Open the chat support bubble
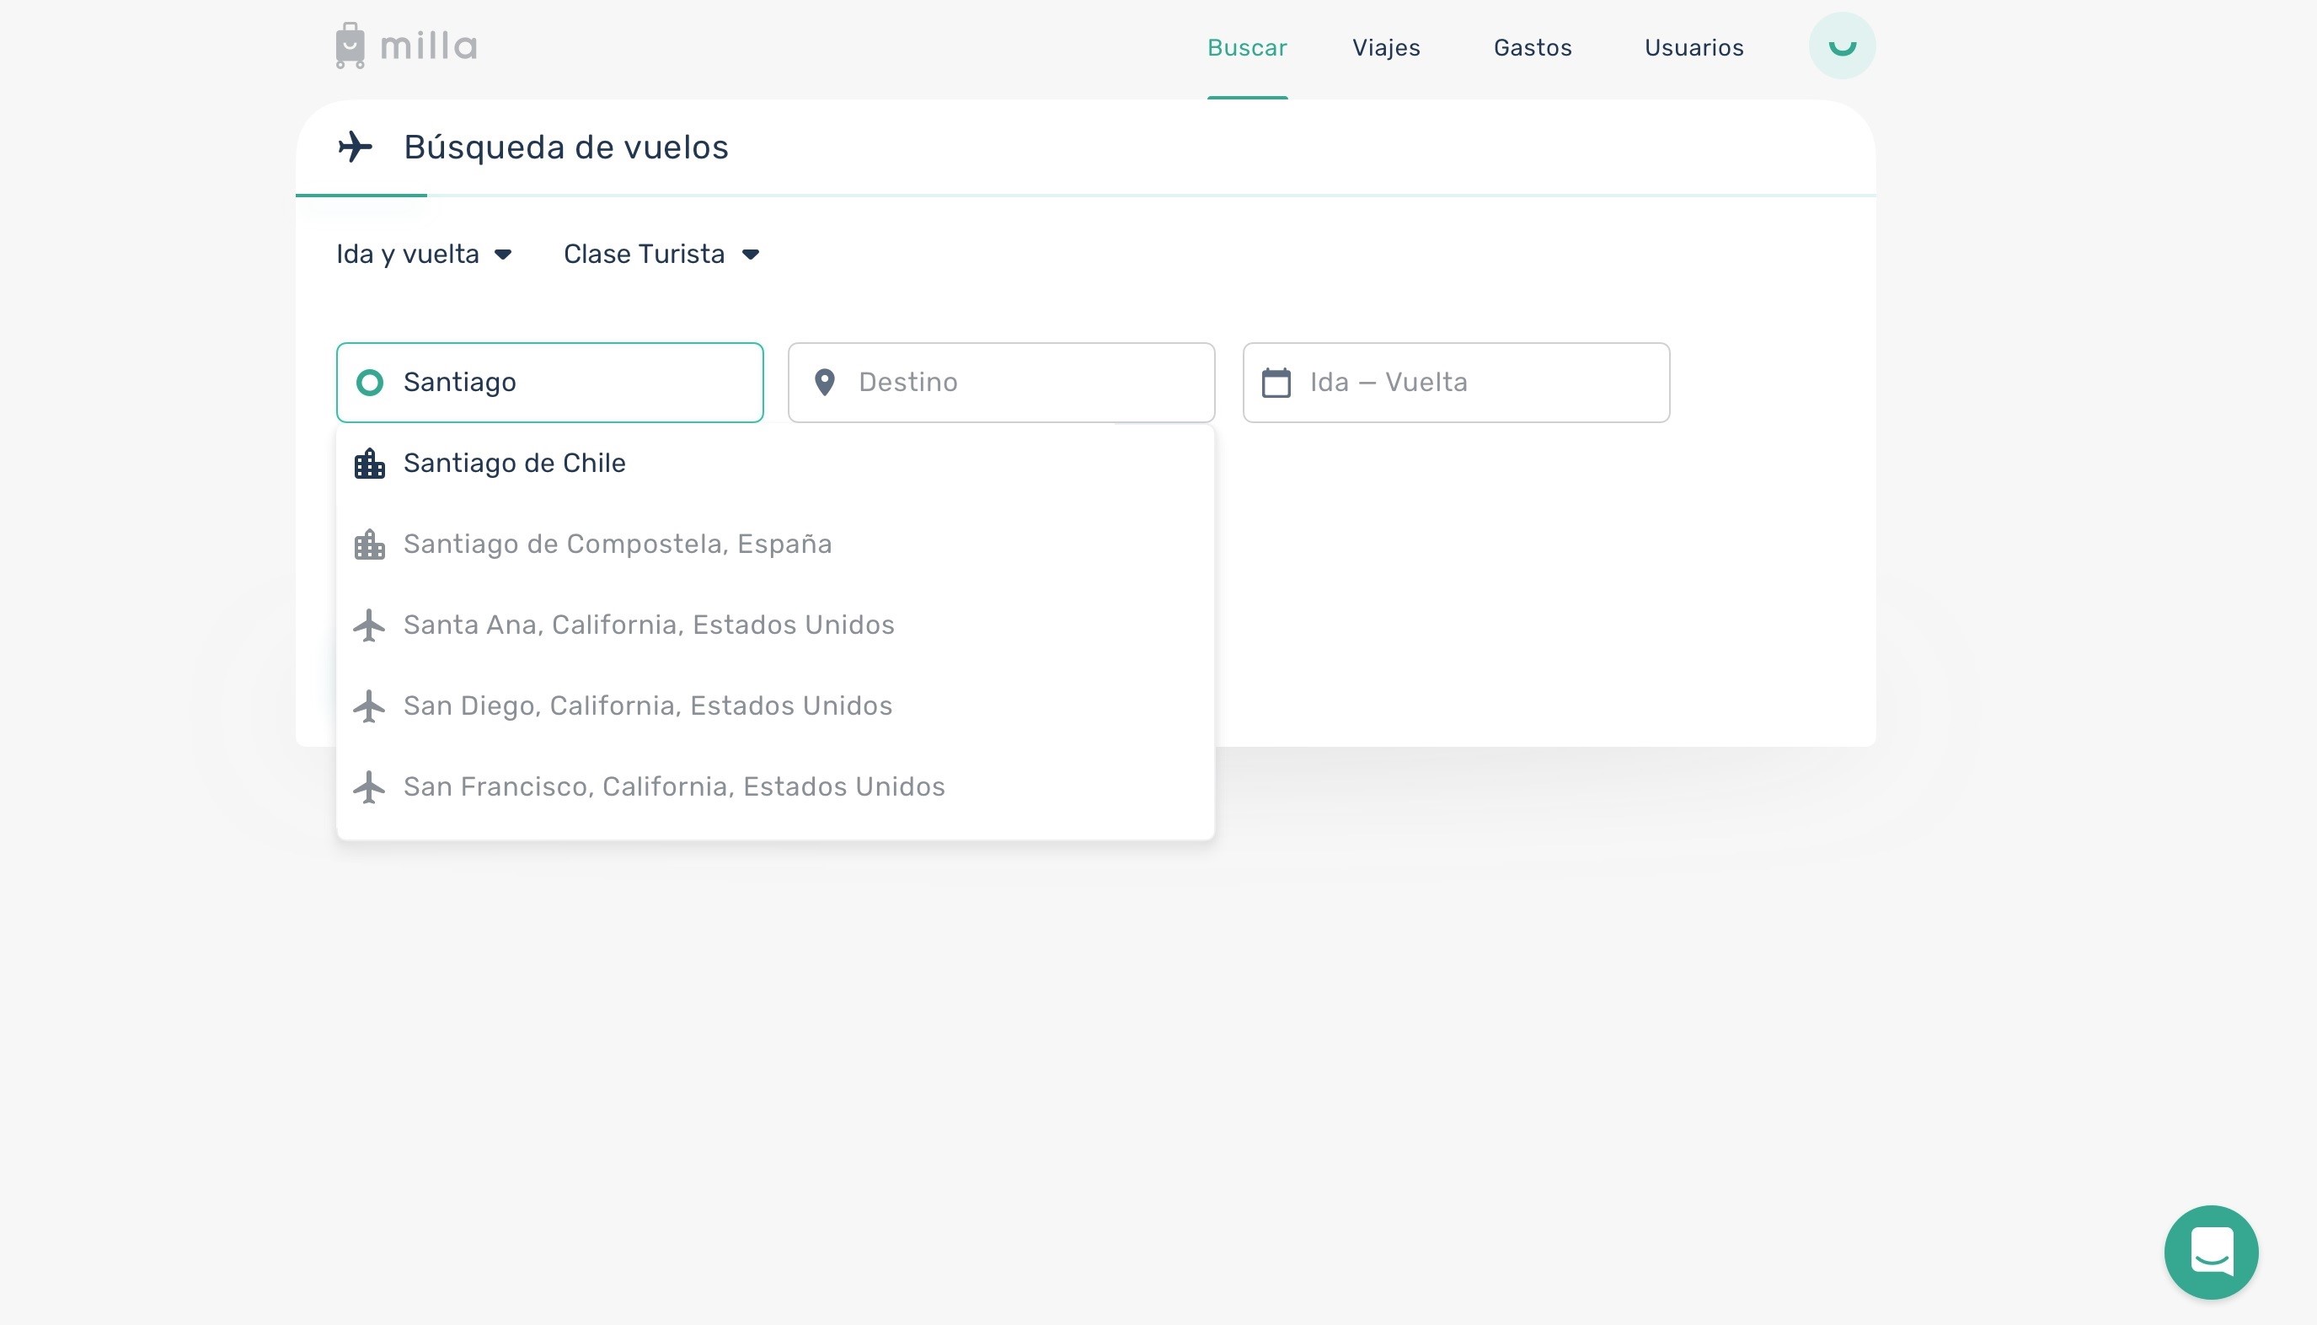The width and height of the screenshot is (2317, 1325). point(2211,1252)
